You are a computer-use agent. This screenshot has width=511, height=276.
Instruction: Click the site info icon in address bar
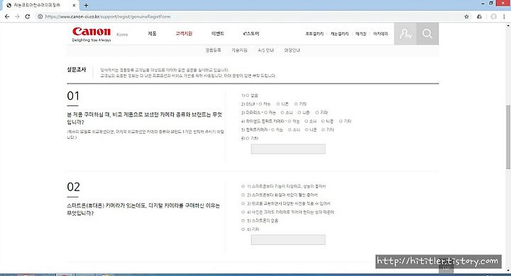pos(40,16)
